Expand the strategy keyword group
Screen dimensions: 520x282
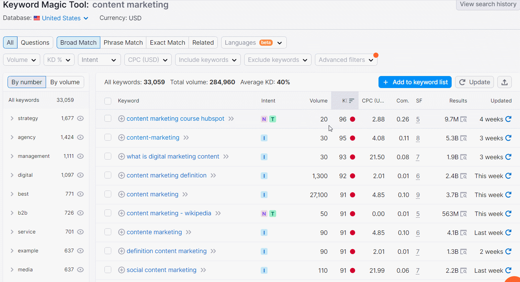pos(12,118)
